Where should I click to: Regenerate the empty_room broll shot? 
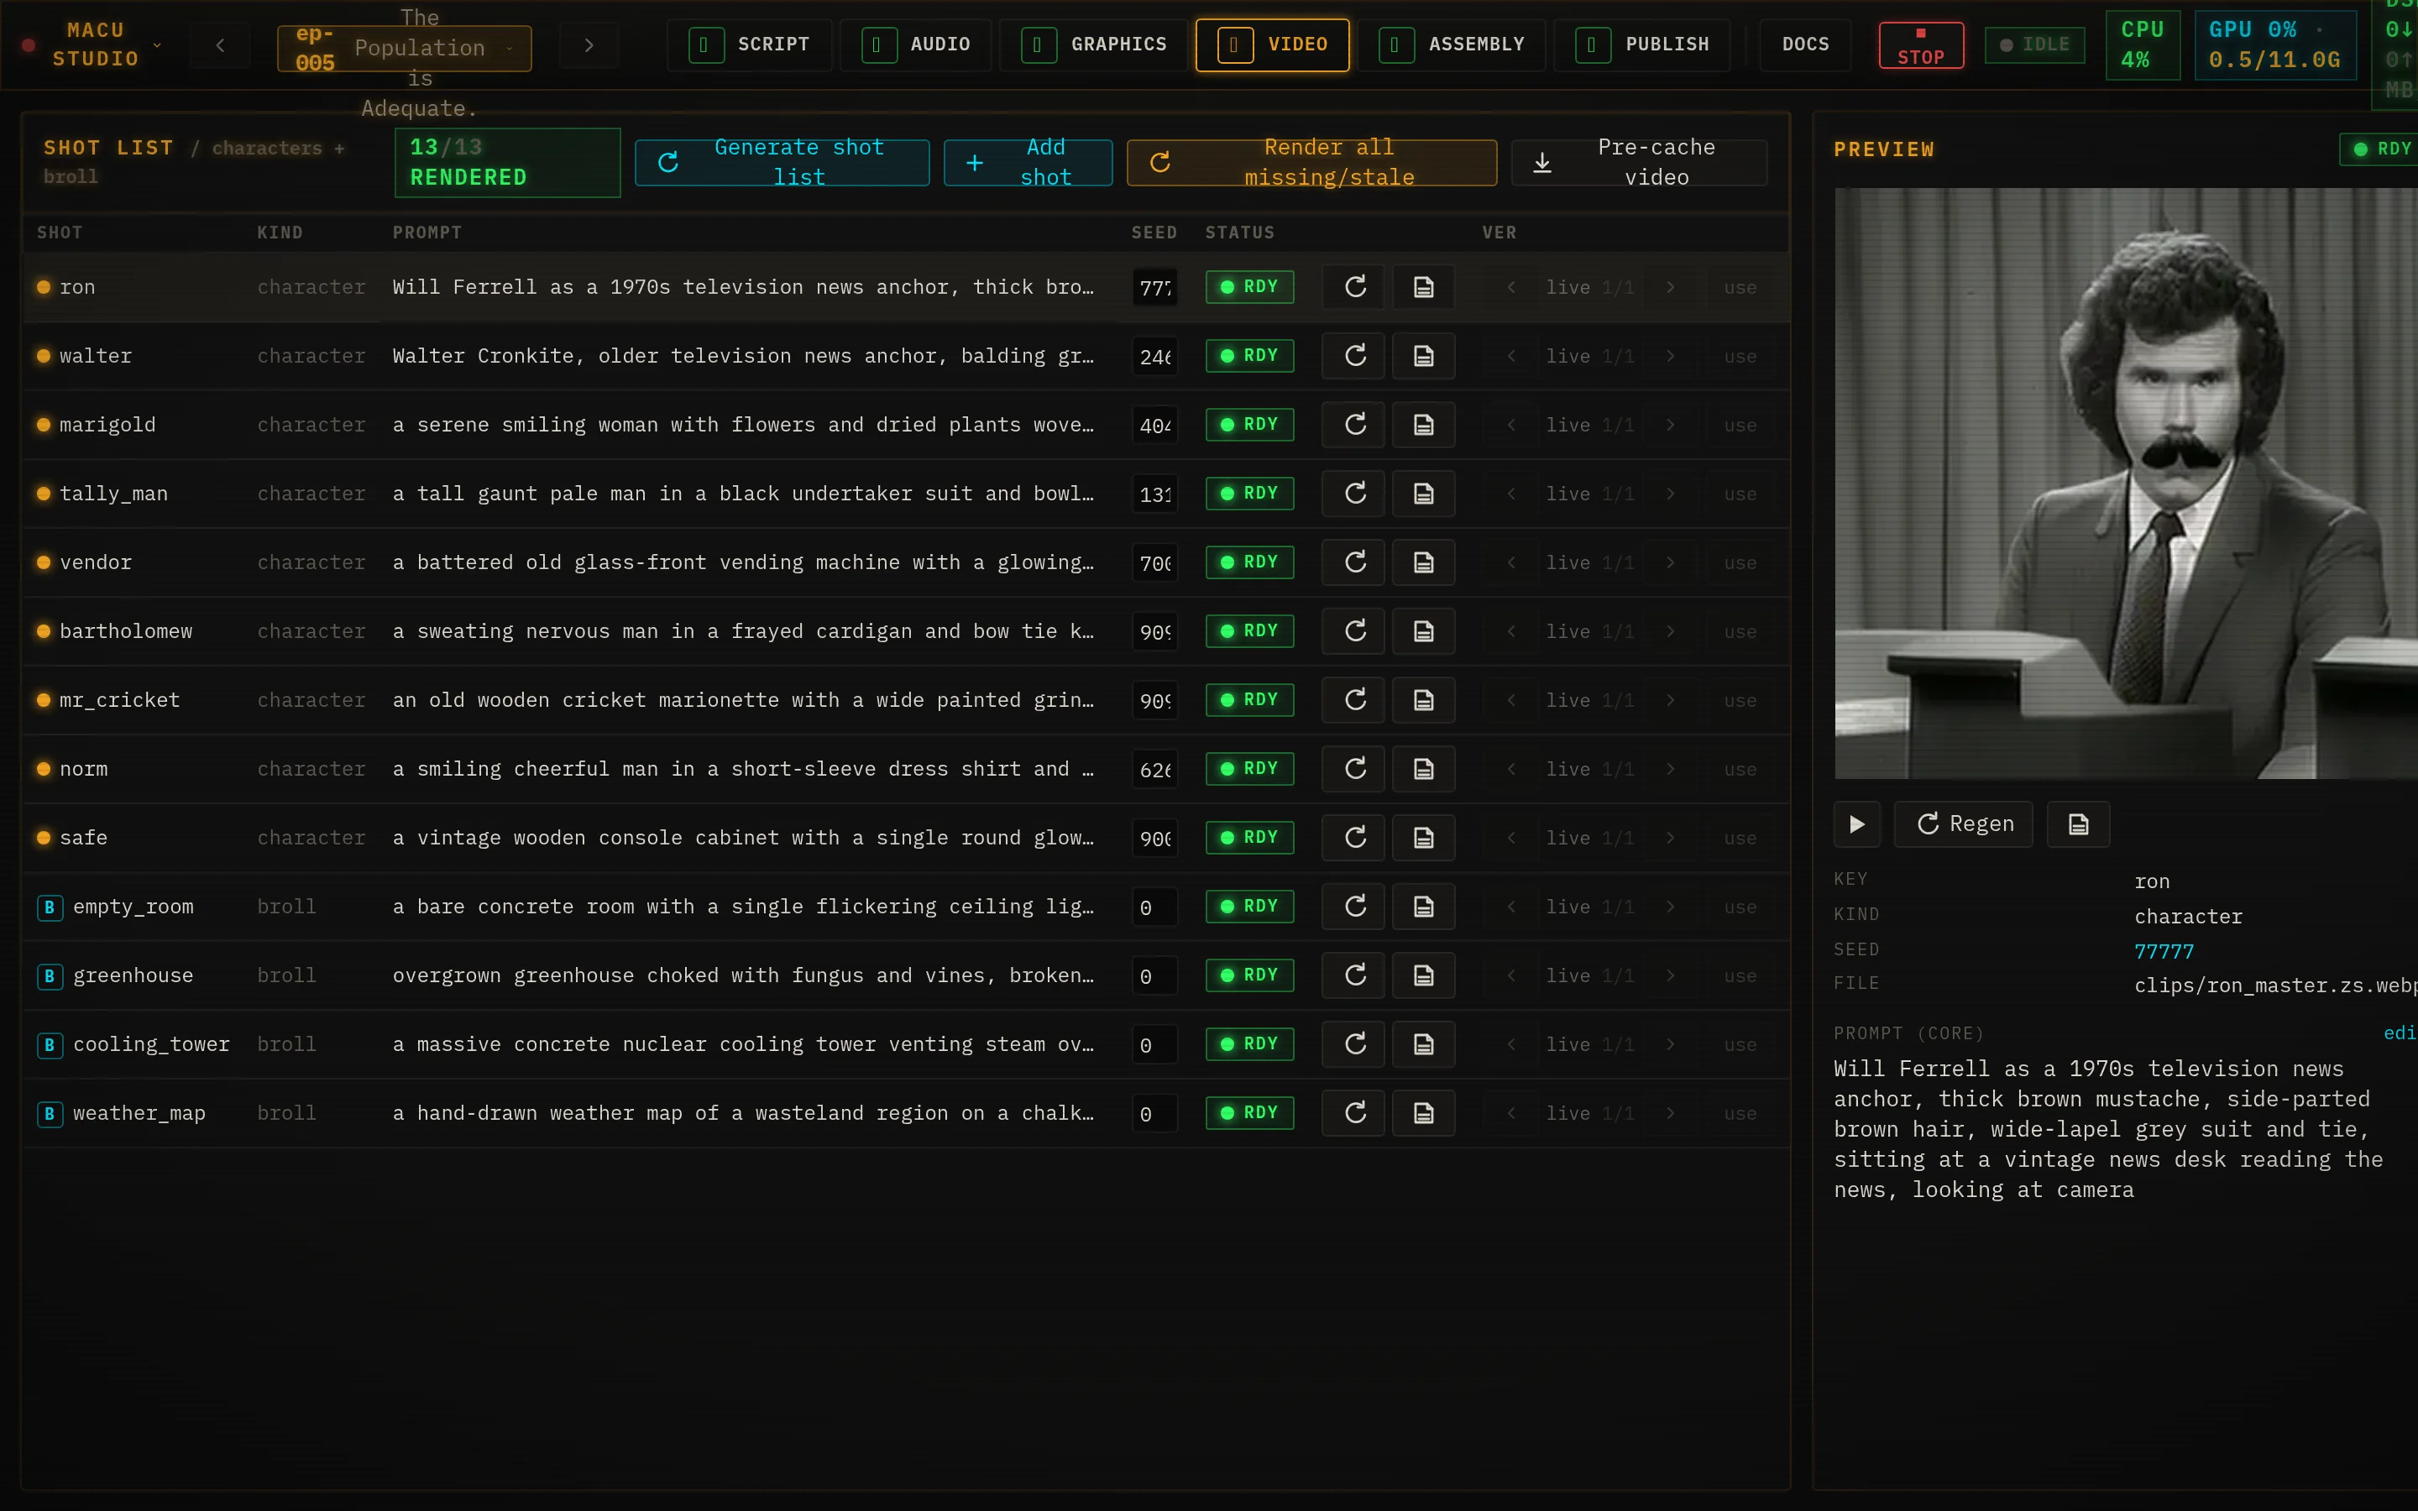pos(1354,907)
